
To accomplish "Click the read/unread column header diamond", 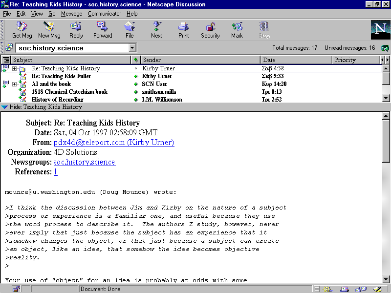I will point(136,60).
